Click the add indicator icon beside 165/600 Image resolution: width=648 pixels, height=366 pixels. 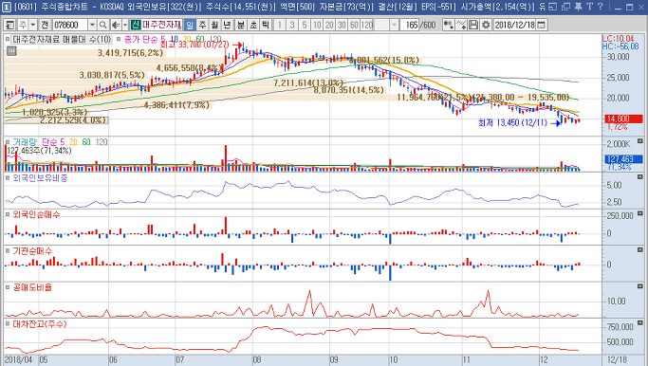click(x=448, y=26)
